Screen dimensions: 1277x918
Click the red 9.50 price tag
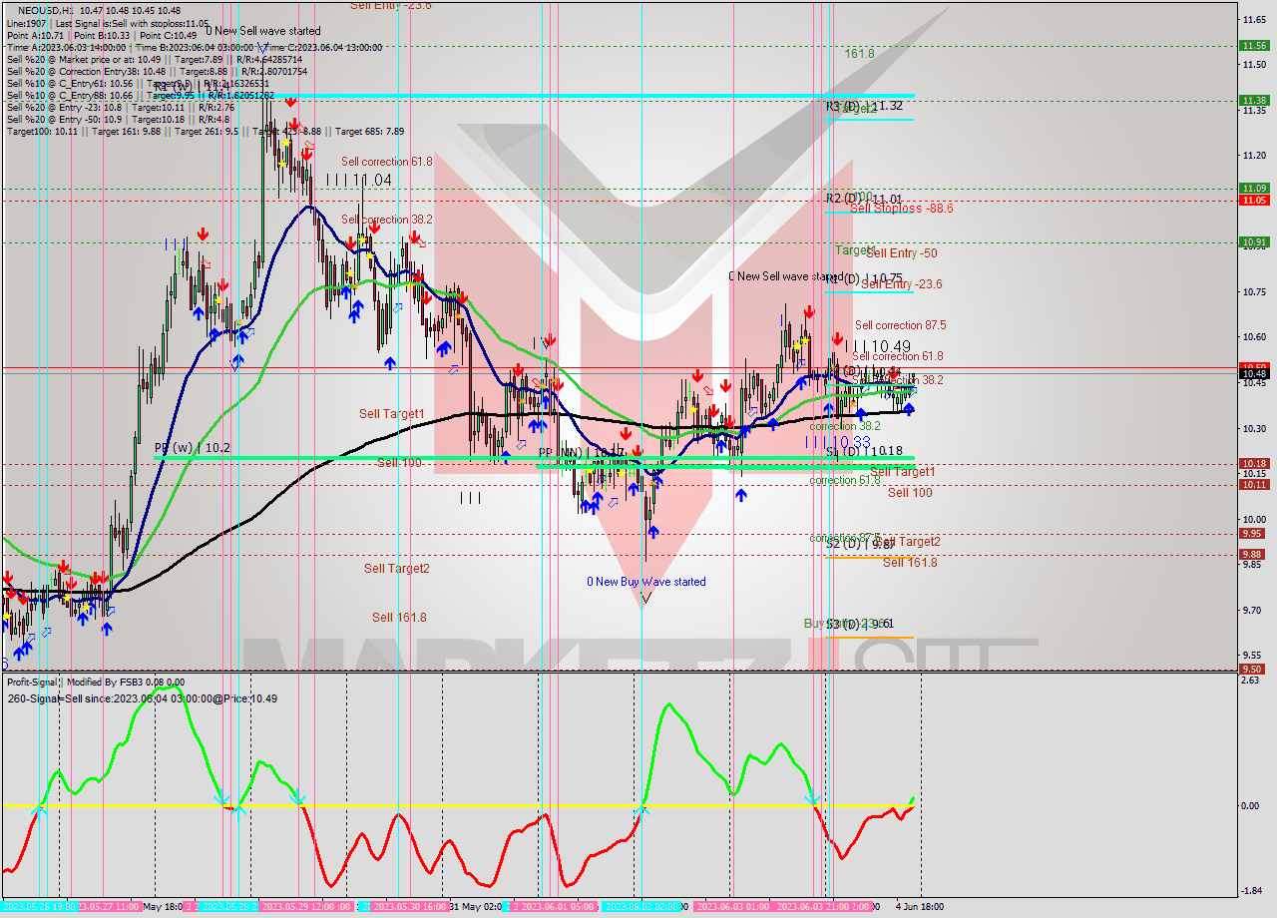tap(1252, 669)
